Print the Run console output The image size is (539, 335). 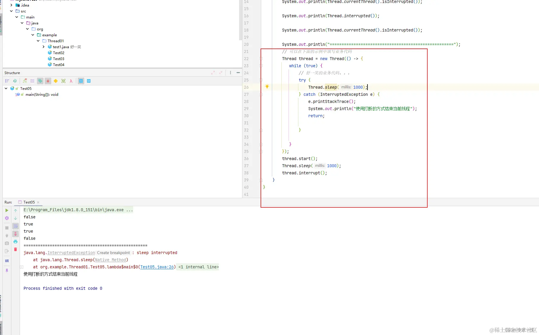[15, 242]
